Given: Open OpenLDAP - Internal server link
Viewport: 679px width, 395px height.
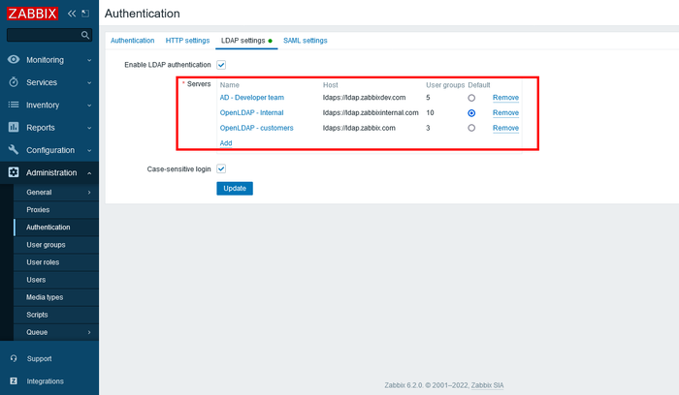Looking at the screenshot, I should (x=251, y=113).
